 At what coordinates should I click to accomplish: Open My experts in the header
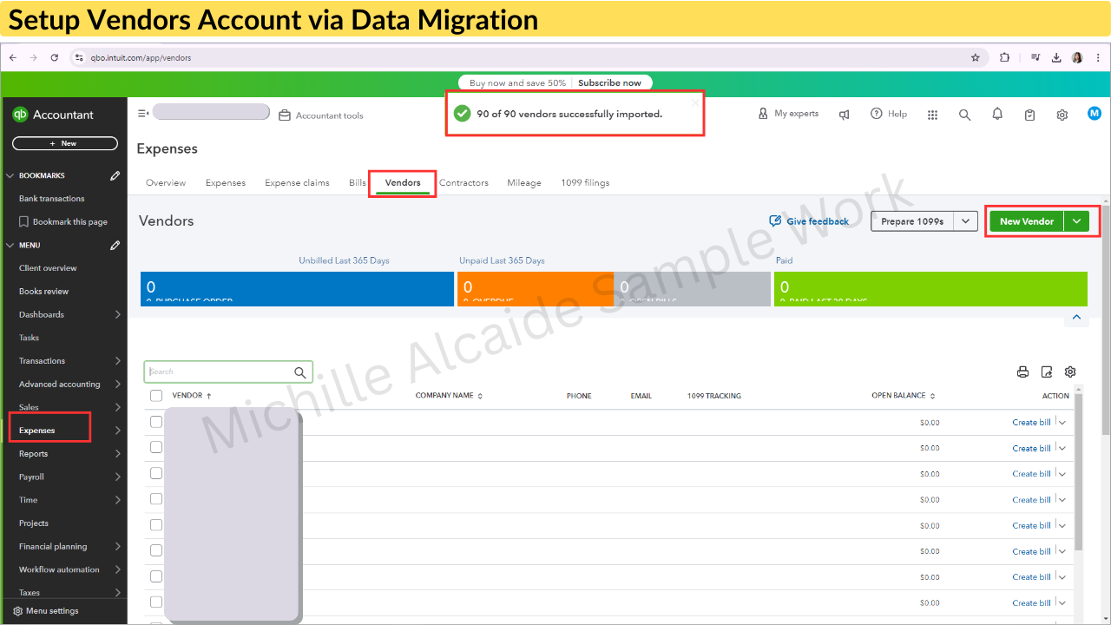788,114
